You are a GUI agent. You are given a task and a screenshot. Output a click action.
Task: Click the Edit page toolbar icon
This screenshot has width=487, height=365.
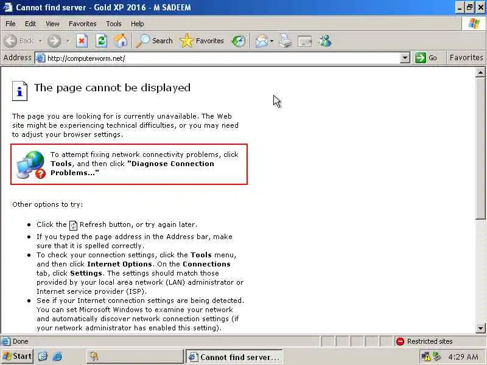(304, 41)
